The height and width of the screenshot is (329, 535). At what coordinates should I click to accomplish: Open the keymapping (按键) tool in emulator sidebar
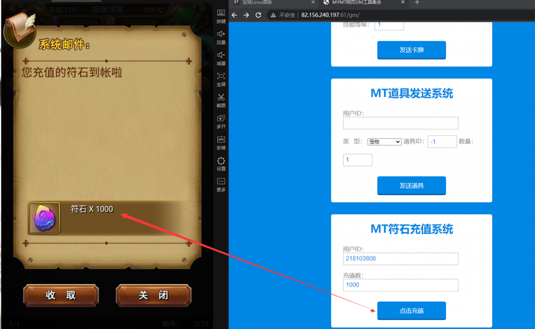[x=221, y=16]
